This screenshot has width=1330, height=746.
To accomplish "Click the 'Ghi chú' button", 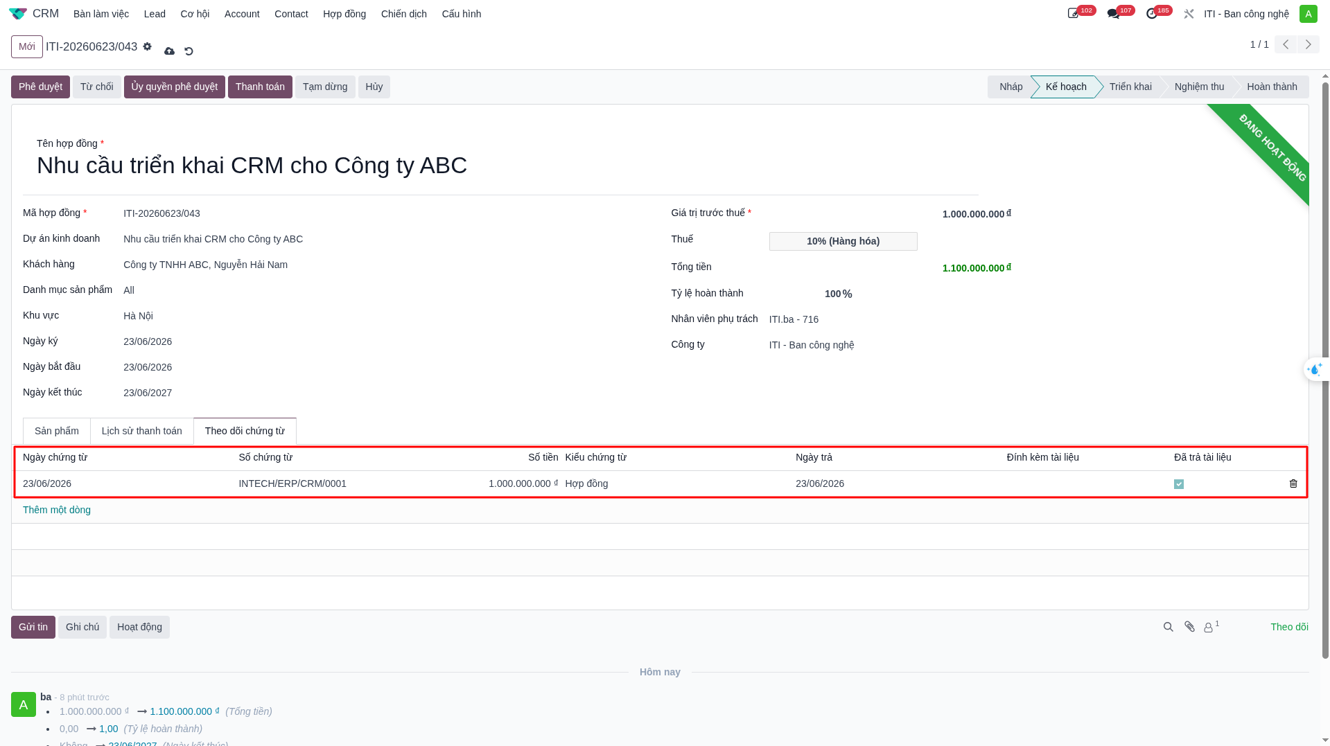I will [82, 627].
